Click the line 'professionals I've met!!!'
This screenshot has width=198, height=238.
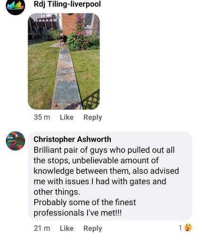tap(78, 213)
